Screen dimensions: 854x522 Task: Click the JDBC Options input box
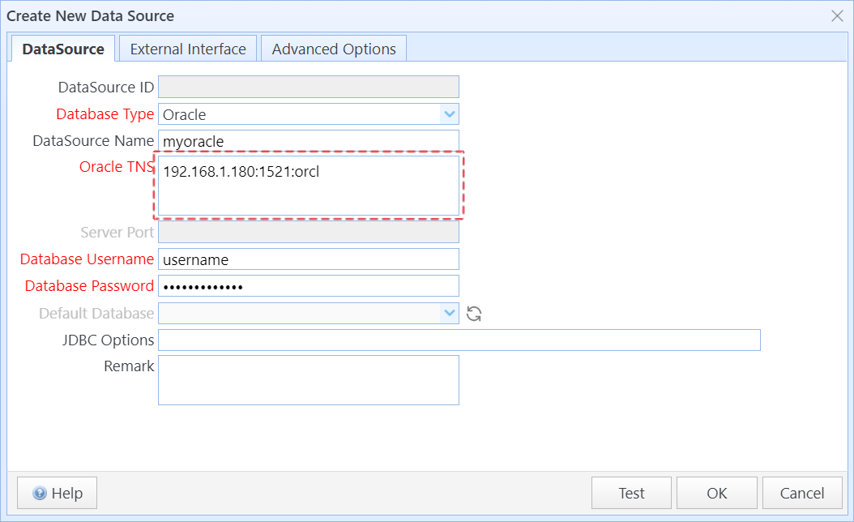coord(459,340)
